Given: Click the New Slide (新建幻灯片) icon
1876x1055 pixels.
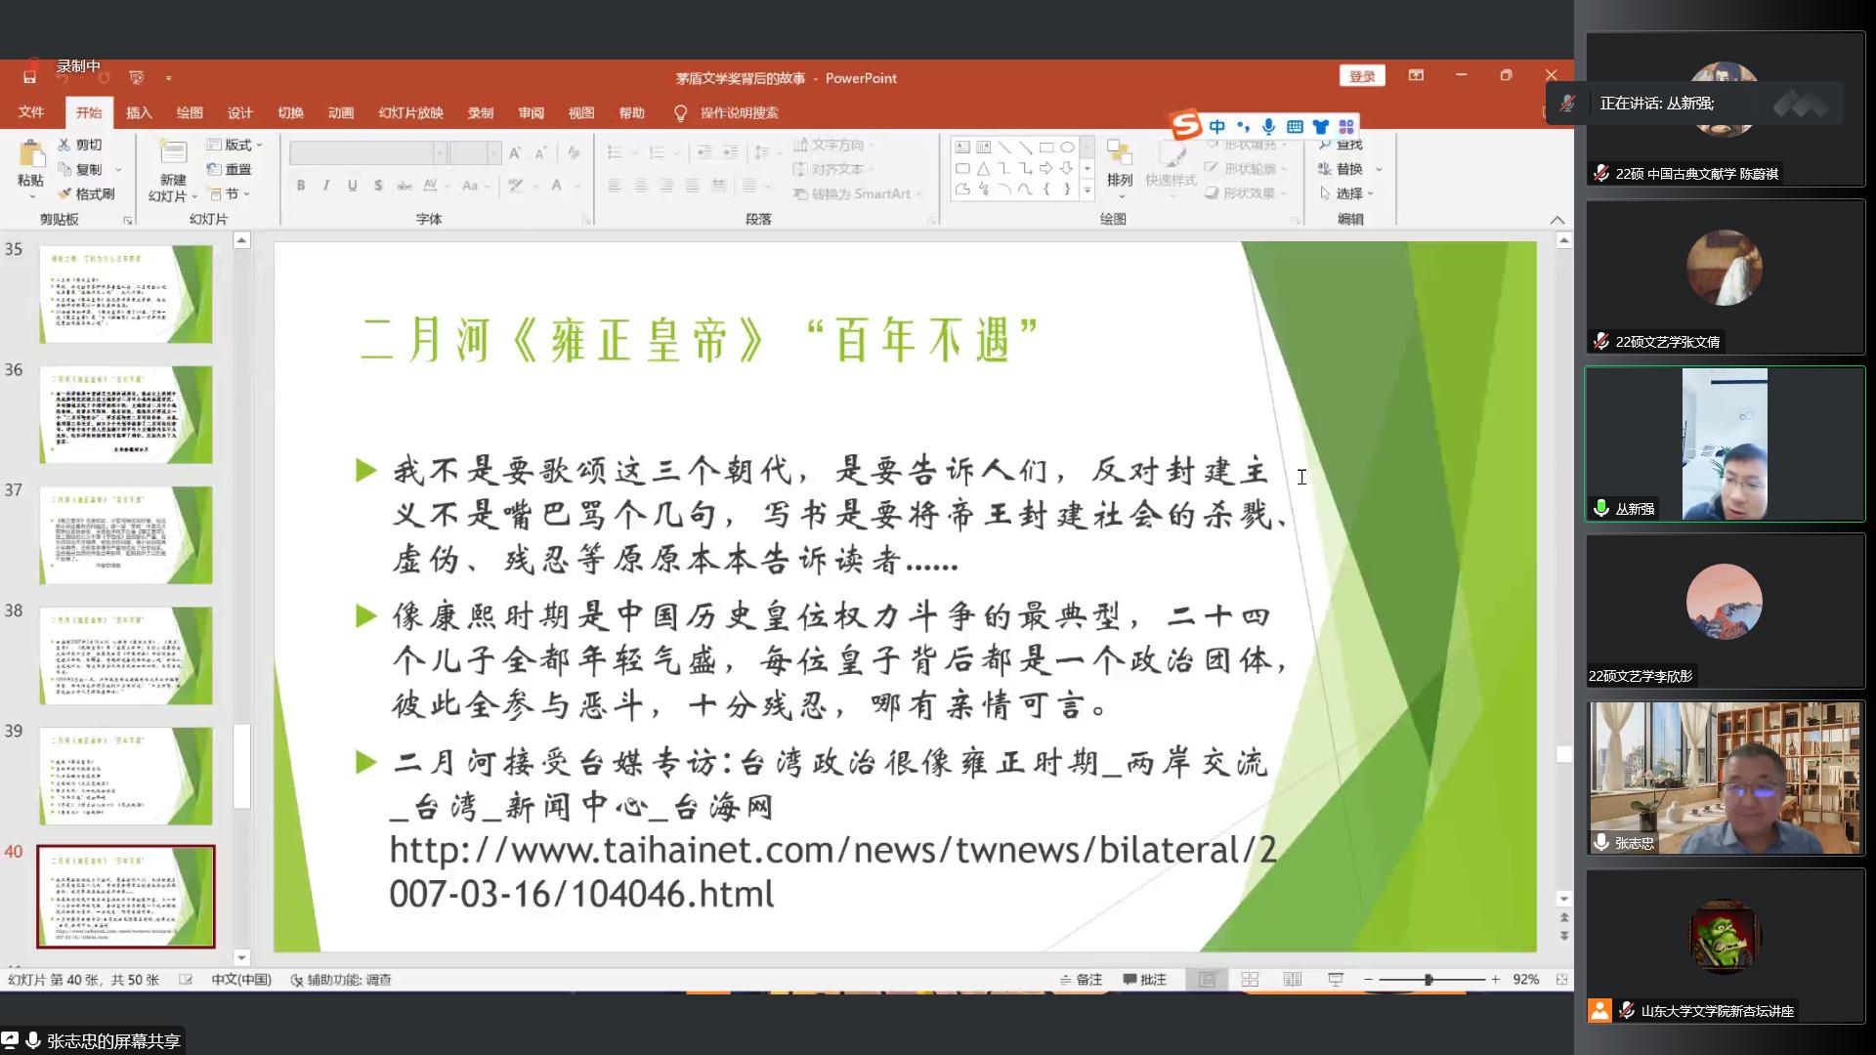Looking at the screenshot, I should pyautogui.click(x=173, y=154).
